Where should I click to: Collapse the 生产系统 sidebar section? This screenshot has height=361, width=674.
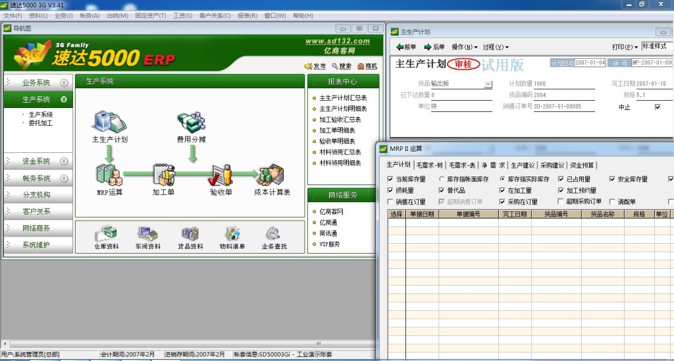[64, 99]
